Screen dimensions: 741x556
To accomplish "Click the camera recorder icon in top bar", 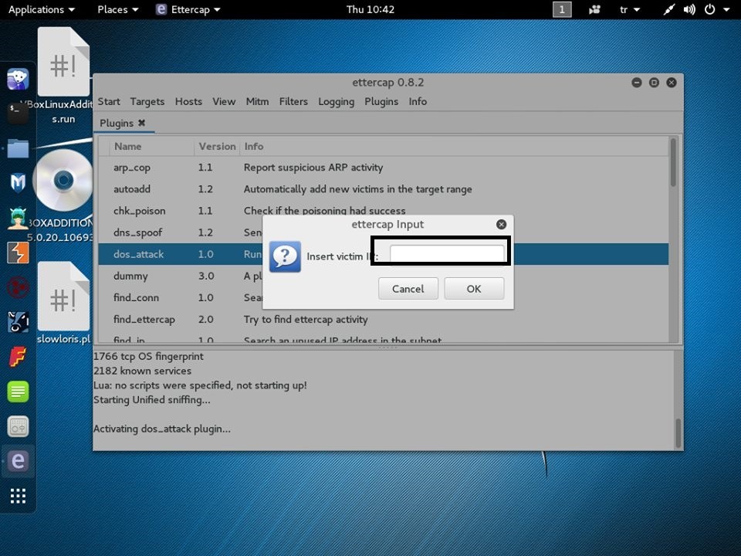I will pos(594,9).
